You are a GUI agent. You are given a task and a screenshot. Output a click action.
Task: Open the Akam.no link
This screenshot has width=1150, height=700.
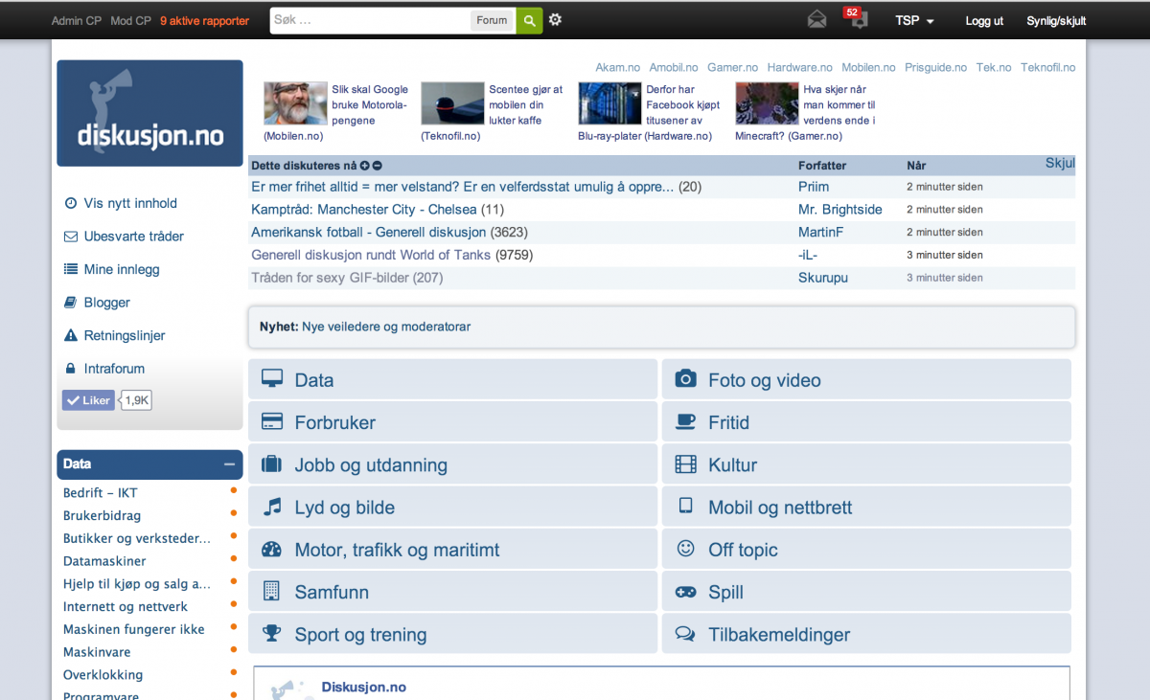click(618, 67)
